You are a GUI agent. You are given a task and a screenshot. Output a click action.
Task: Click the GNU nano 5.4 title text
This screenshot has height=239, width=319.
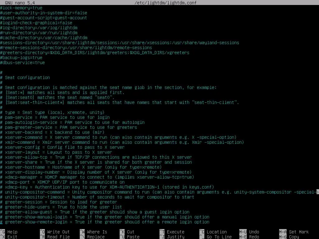click(x=20, y=3)
